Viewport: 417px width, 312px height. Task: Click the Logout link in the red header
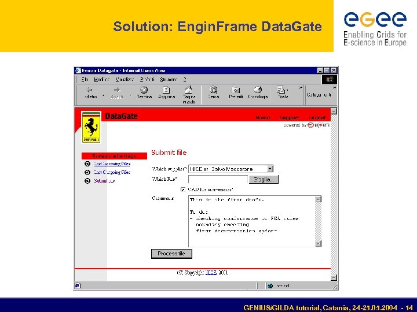[317, 117]
